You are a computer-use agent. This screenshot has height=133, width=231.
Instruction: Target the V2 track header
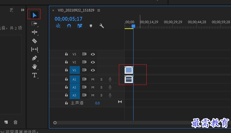pyautogui.click(x=74, y=62)
